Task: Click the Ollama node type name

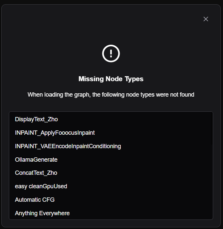Action: [36, 160]
